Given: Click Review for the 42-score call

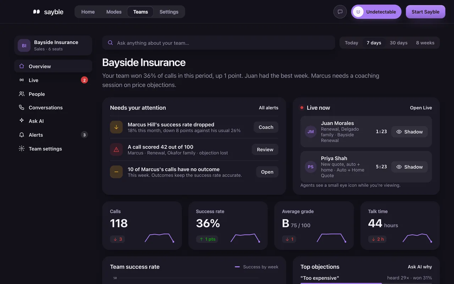Looking at the screenshot, I should coord(265,149).
